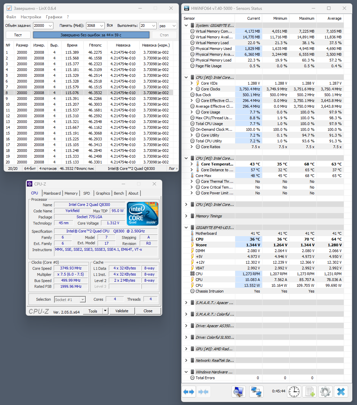Viewport: 357px width, 405px height.
Task: Switch to CPU-Z SPD tab
Action: coord(87,193)
